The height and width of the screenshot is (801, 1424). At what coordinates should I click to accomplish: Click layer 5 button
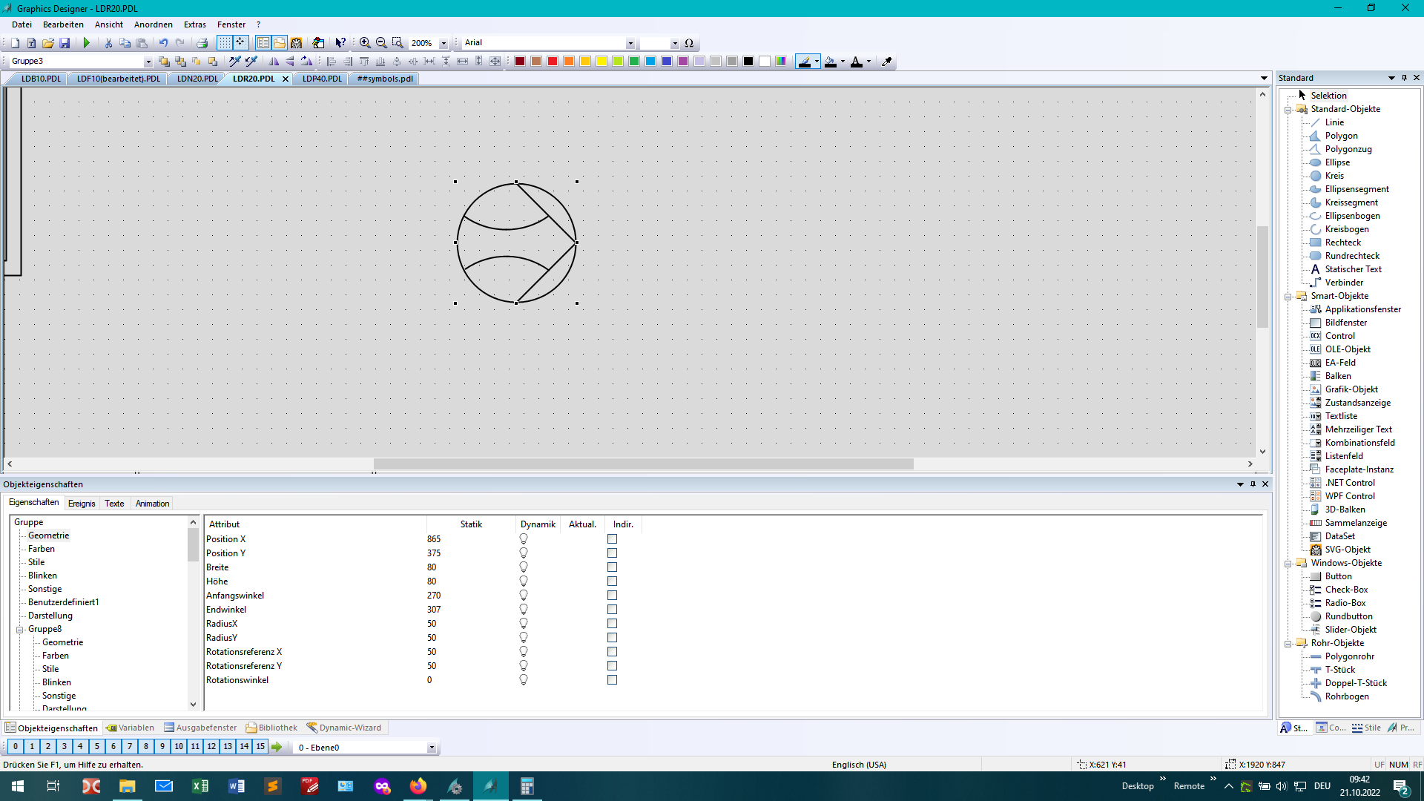[96, 747]
